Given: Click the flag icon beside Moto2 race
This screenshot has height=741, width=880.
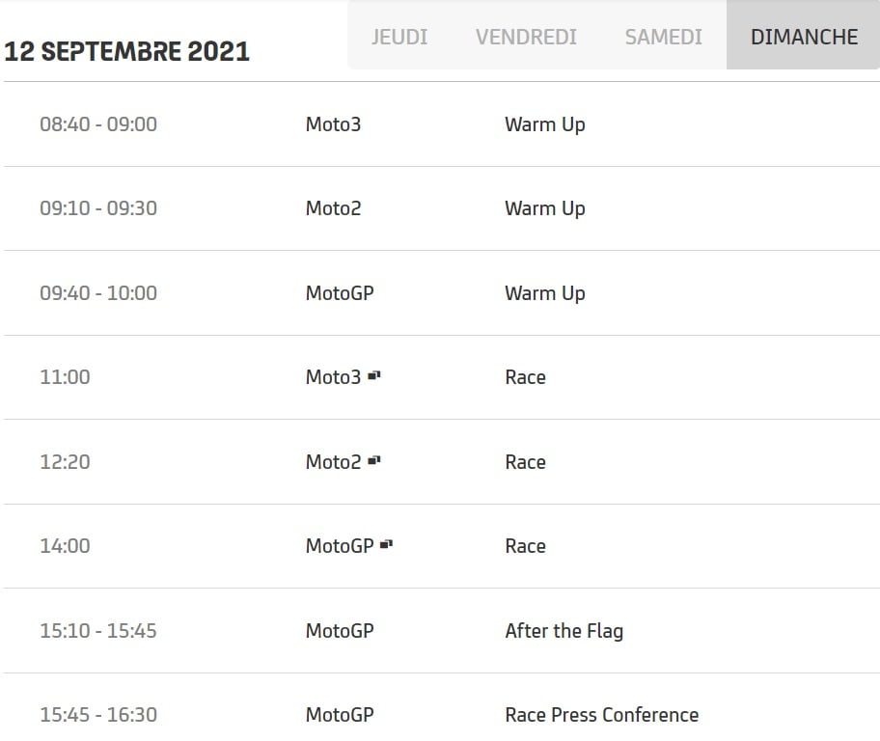Looking at the screenshot, I should point(374,461).
